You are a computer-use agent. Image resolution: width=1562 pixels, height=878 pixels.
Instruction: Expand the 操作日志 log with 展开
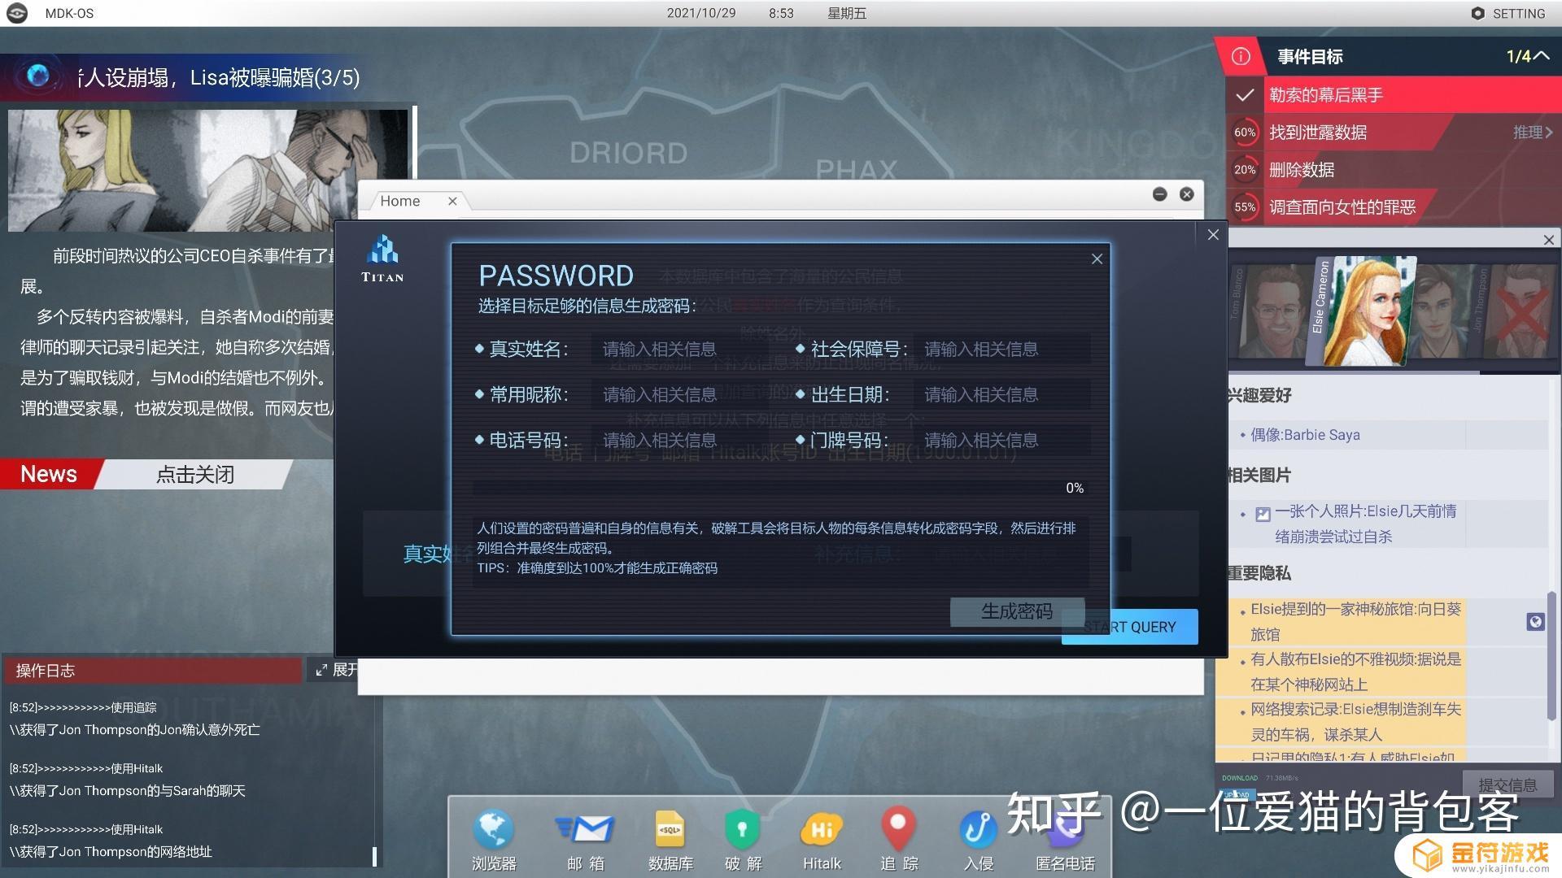point(337,669)
